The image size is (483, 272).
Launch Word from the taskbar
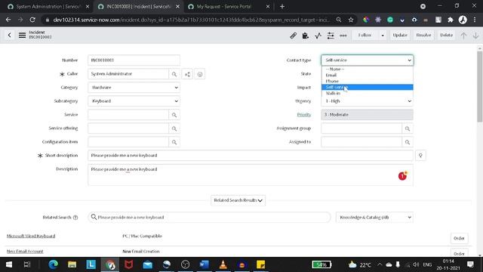pyautogui.click(x=204, y=264)
